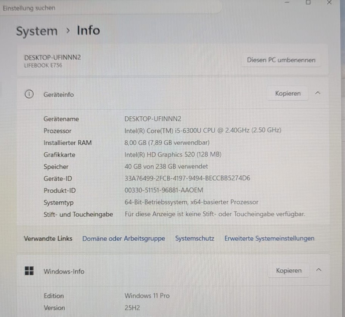The image size is (345, 317).
Task: Select the 40 GB von 238 GB text
Action: pyautogui.click(x=150, y=167)
